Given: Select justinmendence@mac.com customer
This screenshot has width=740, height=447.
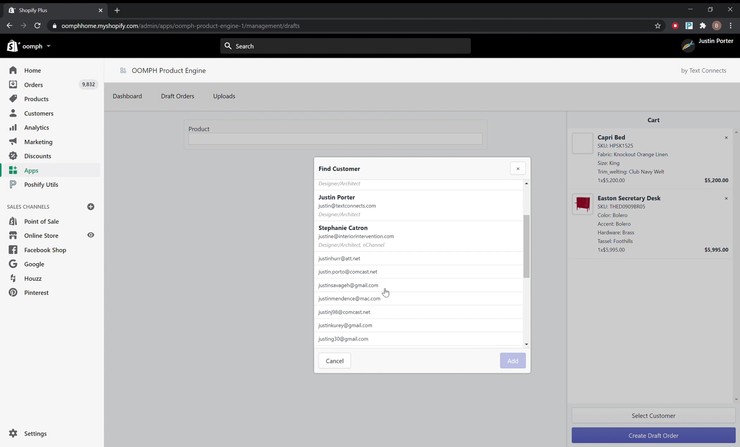Looking at the screenshot, I should point(418,298).
